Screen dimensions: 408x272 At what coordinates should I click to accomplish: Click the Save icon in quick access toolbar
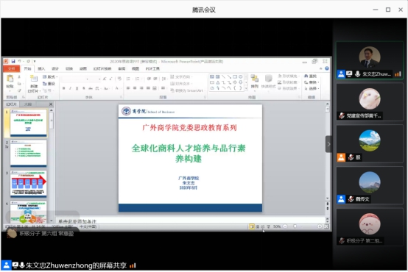pyautogui.click(x=13, y=61)
